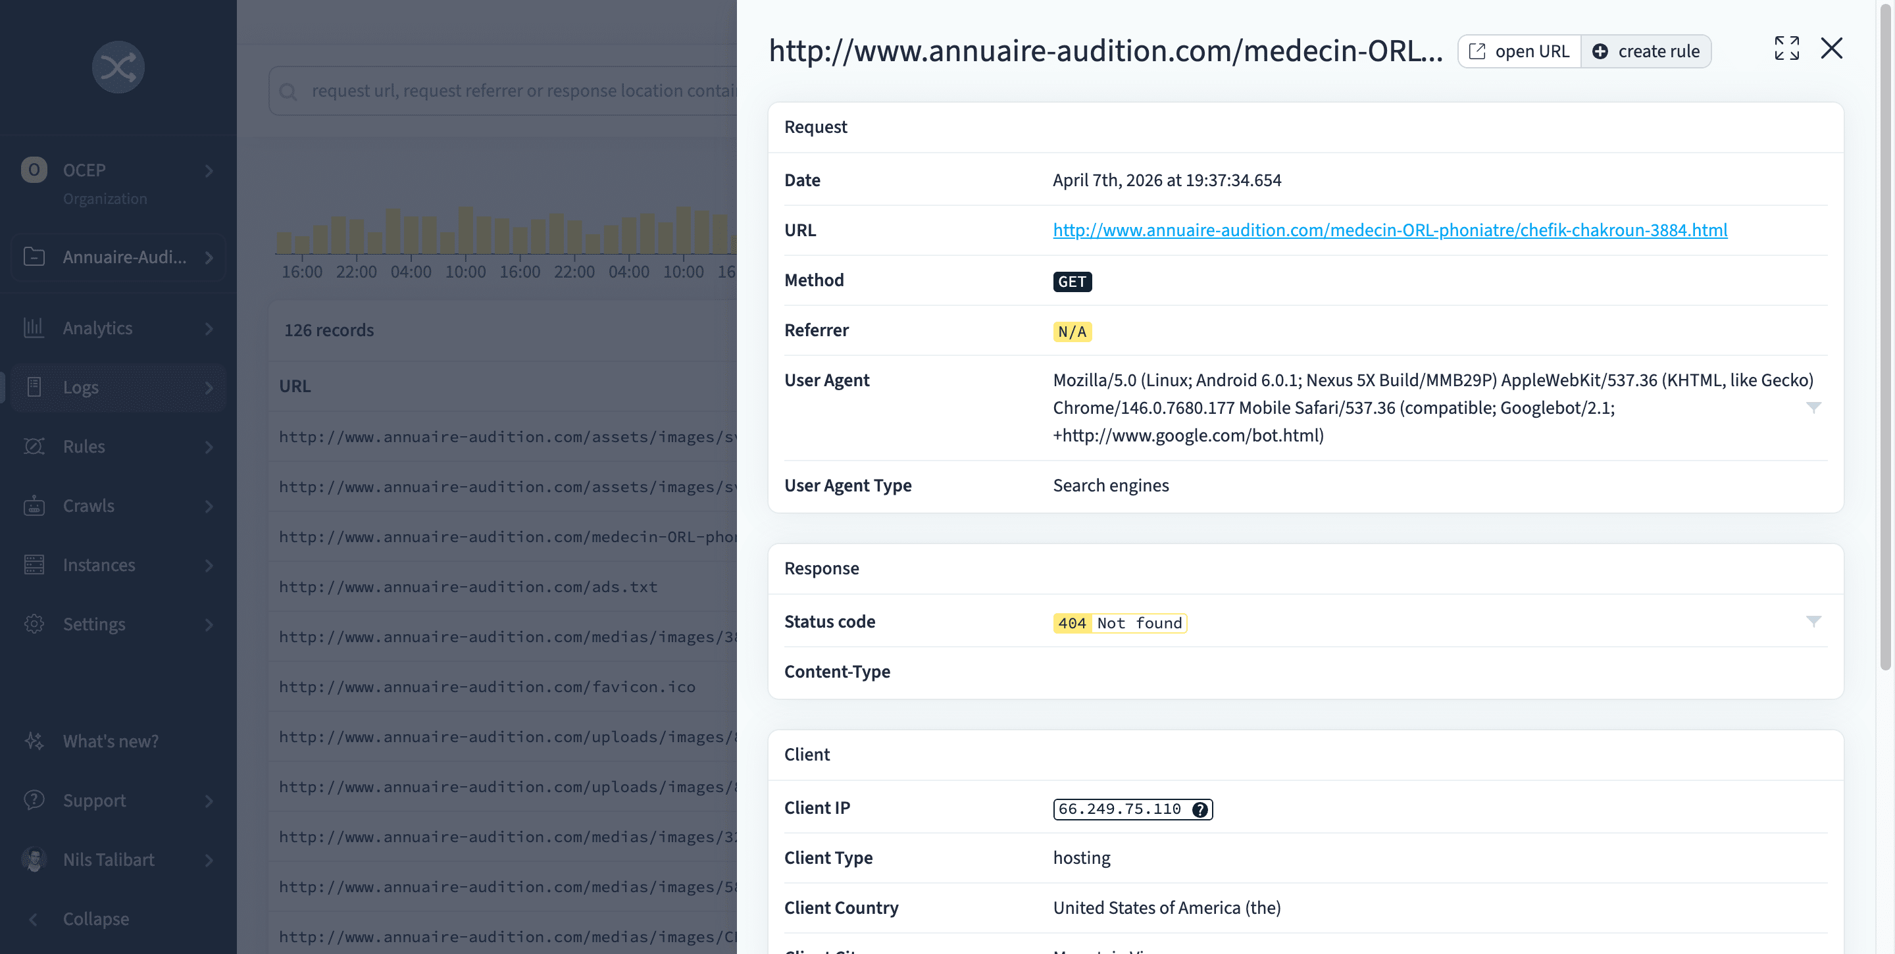Expand the Logs submenu chevron
This screenshot has height=954, width=1895.
point(209,388)
